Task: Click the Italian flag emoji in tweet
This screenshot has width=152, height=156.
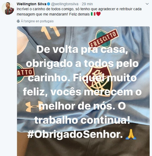Action: [x=93, y=14]
